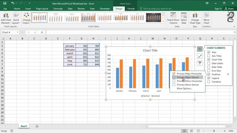Uncheck the Legend checkbox
The width and height of the screenshot is (237, 133).
coord(208,78)
